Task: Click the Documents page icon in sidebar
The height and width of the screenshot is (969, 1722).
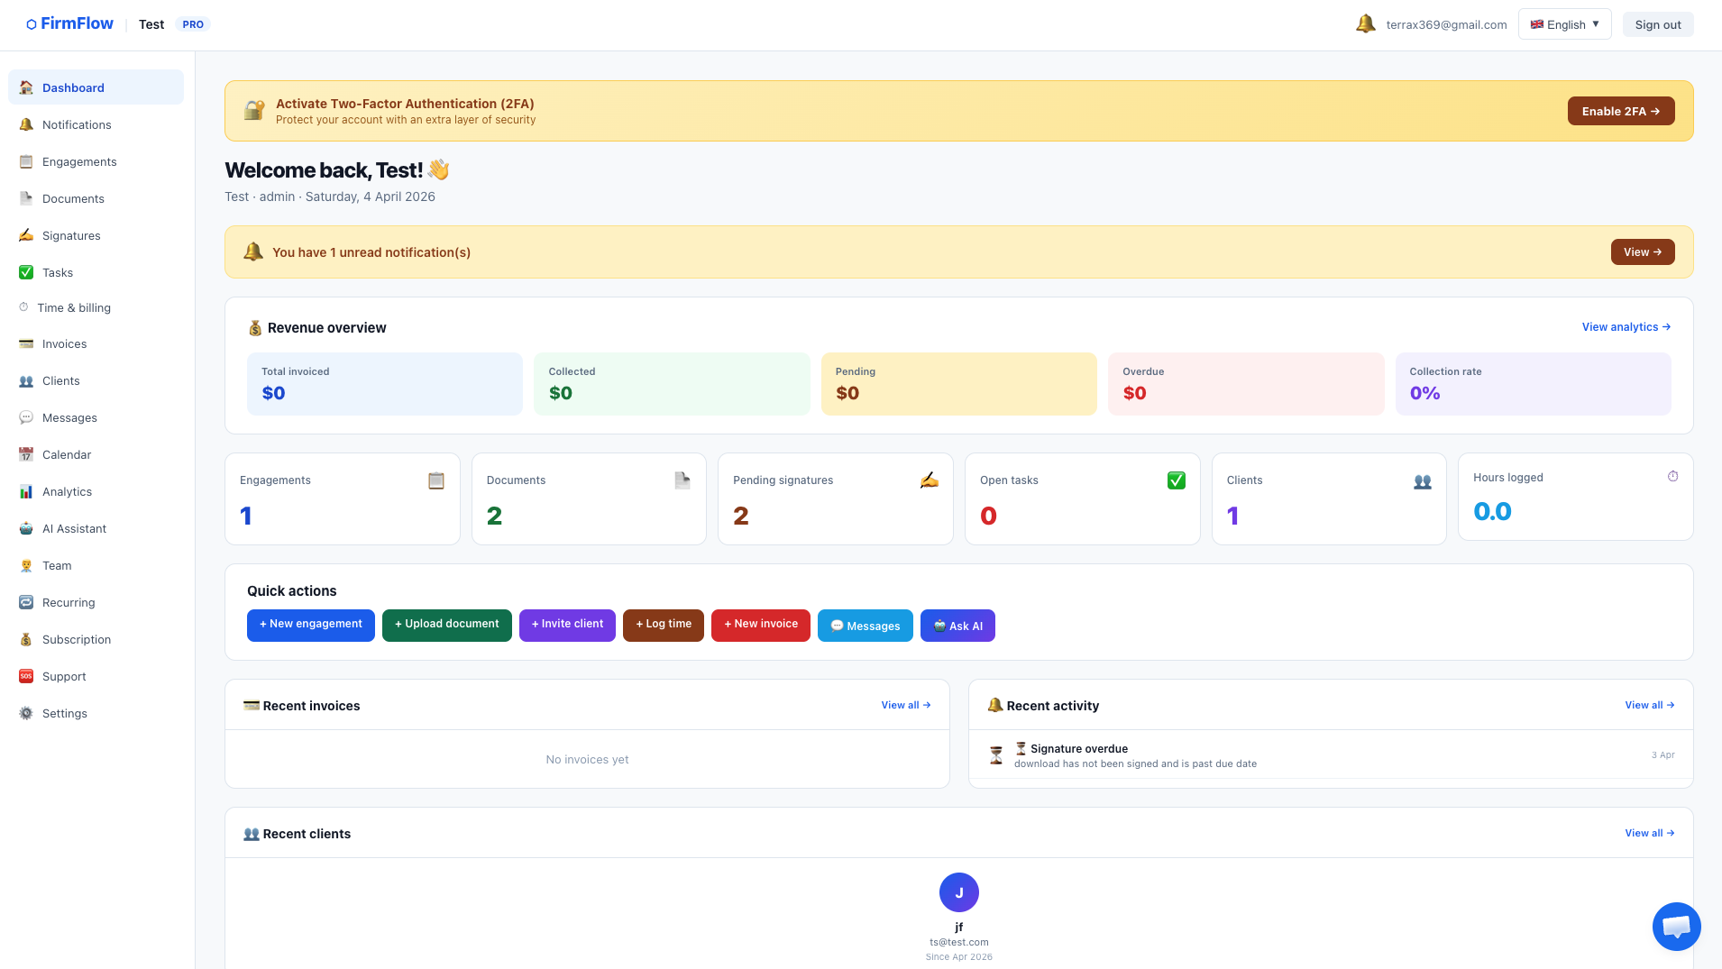Action: coord(26,198)
